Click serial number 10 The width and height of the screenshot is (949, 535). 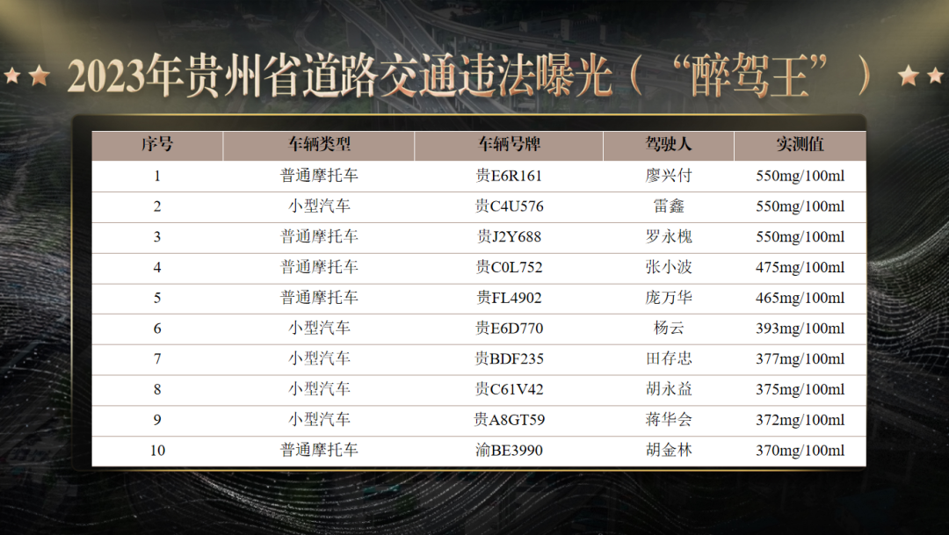coord(157,451)
